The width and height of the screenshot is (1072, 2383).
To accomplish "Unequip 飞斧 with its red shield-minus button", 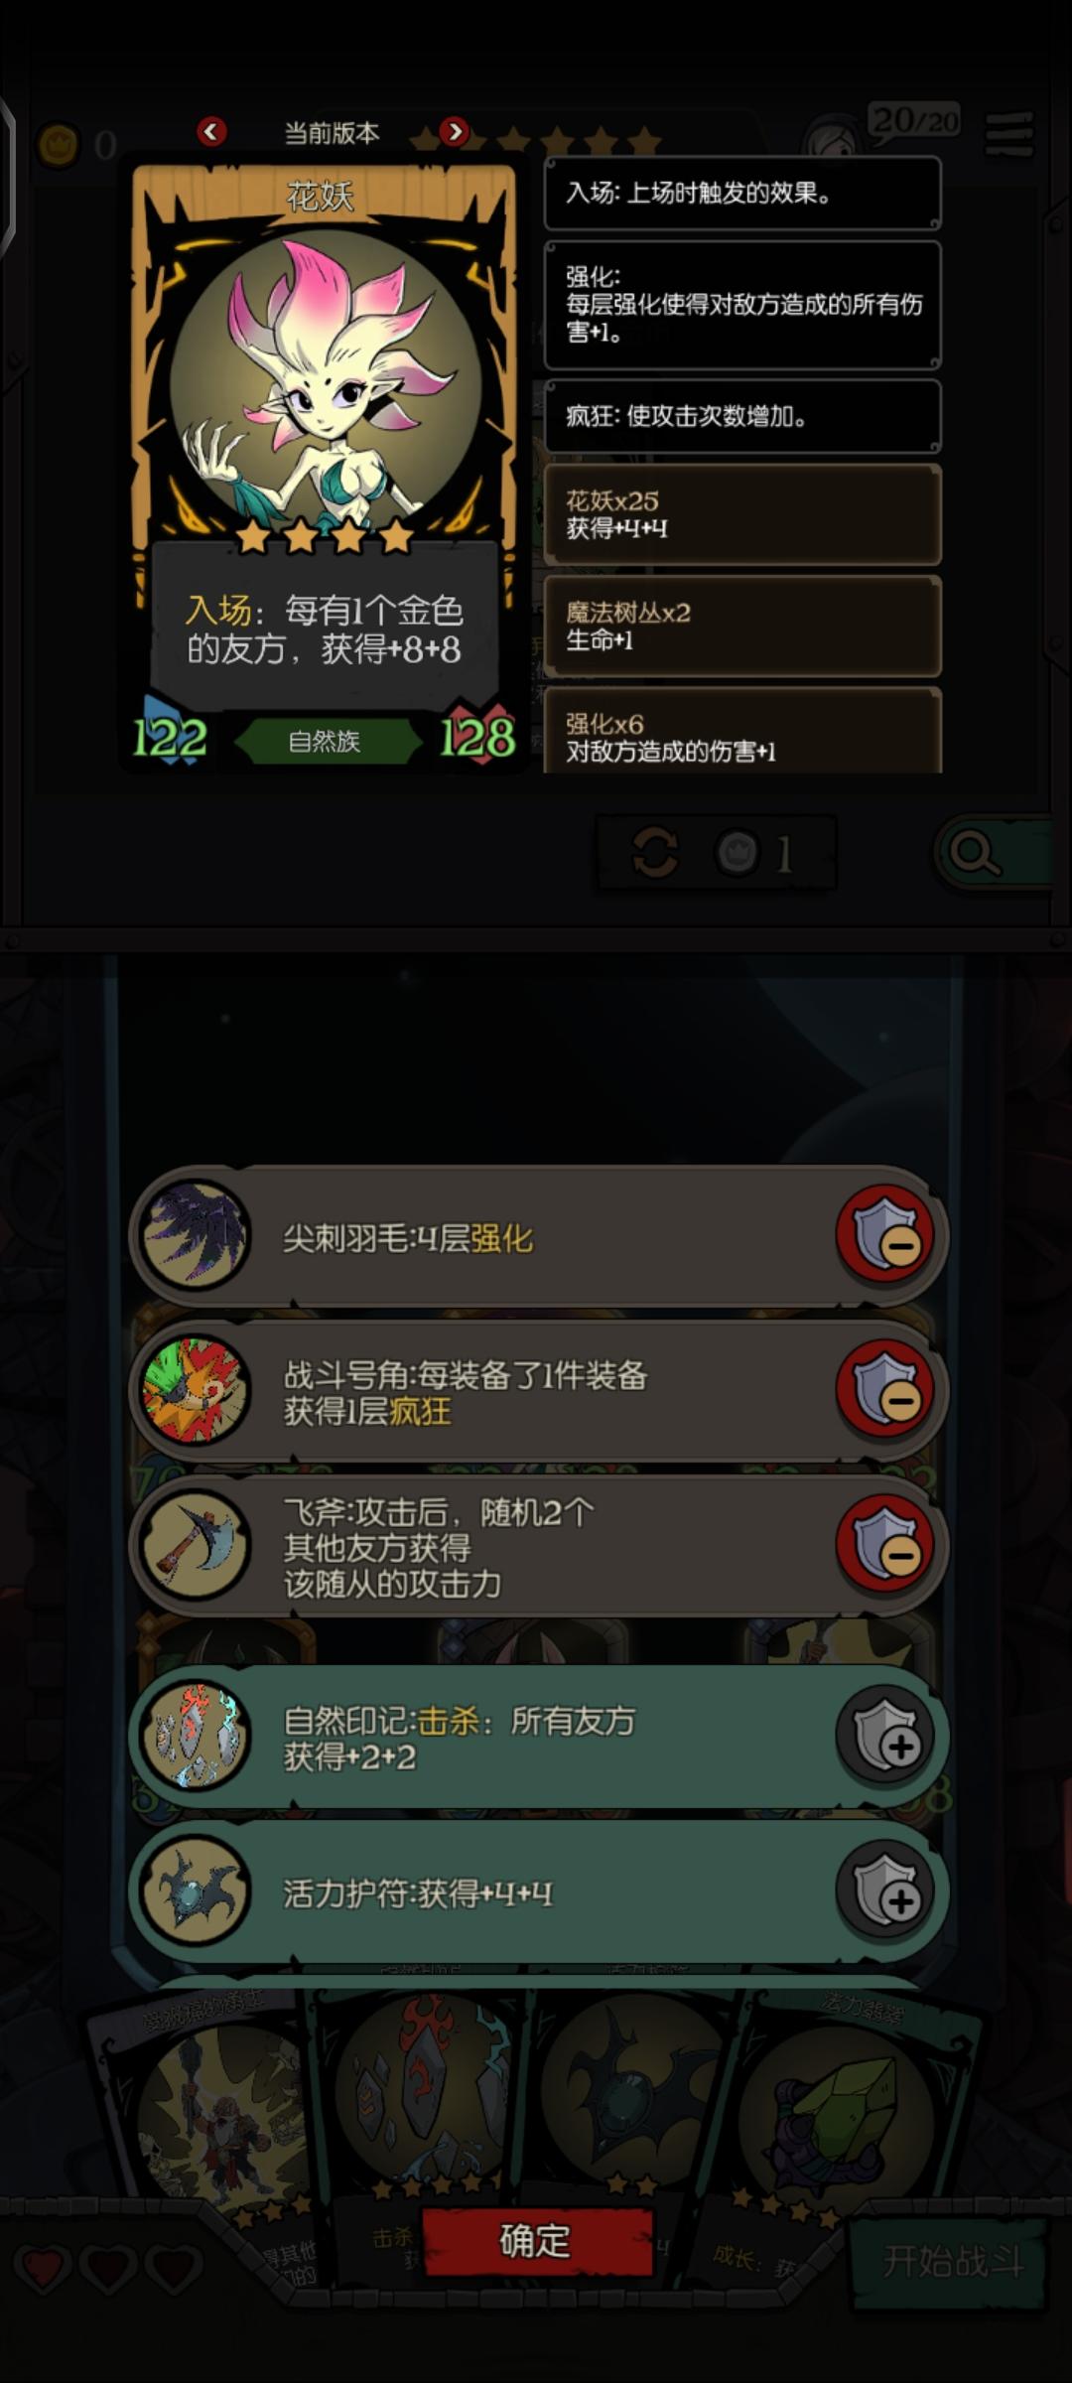I will coord(884,1543).
